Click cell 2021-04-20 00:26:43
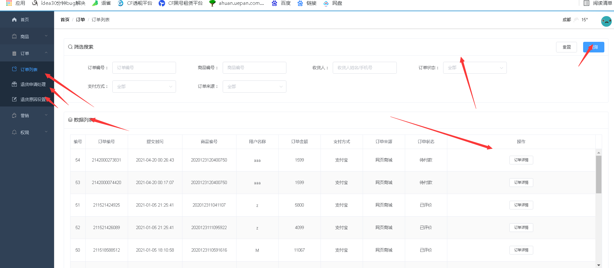Image resolution: width=614 pixels, height=268 pixels. point(155,160)
